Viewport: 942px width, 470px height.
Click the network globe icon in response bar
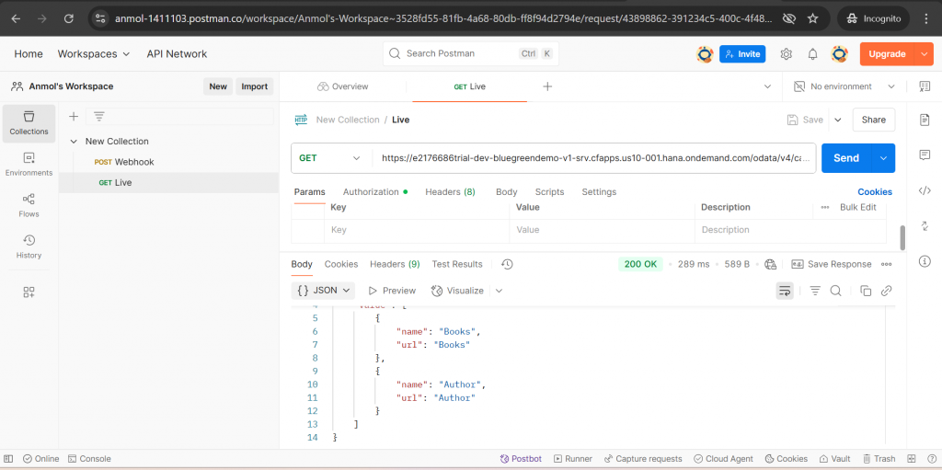771,265
